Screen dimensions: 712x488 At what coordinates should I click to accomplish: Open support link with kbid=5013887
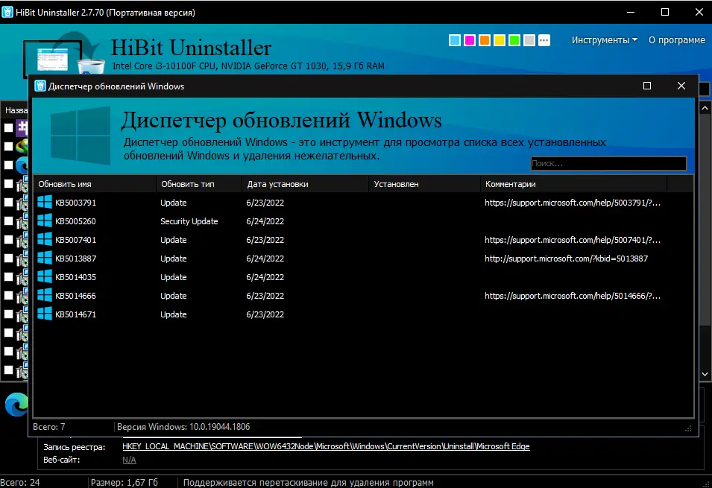click(x=566, y=259)
